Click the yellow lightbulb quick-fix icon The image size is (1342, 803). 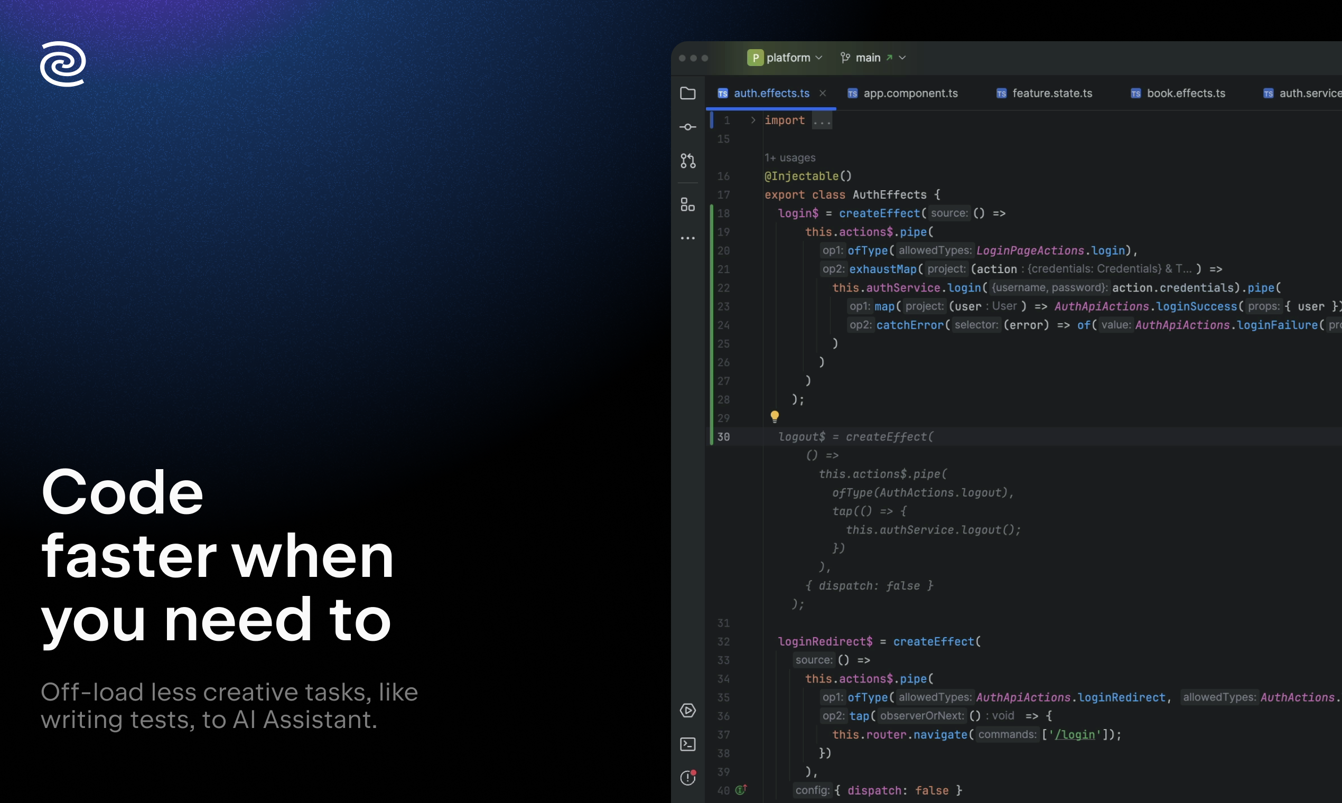tap(775, 416)
